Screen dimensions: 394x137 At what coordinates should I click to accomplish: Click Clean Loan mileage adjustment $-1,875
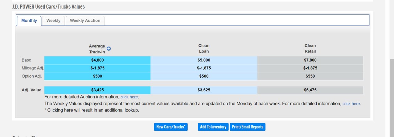(x=204, y=68)
